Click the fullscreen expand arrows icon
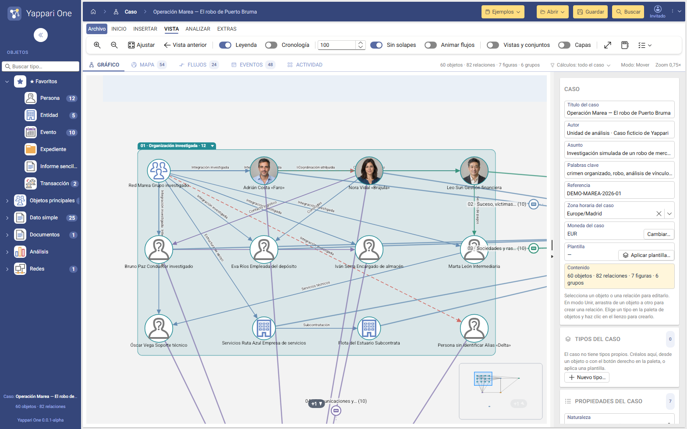The width and height of the screenshot is (687, 429). tap(608, 45)
